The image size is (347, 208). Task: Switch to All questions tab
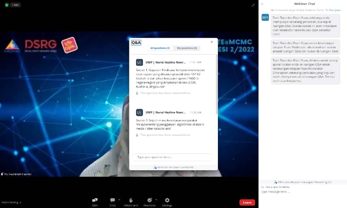160,48
